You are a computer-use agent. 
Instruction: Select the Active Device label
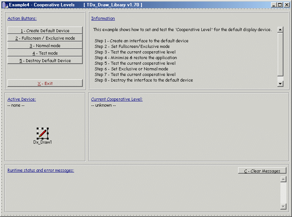coord(22,99)
